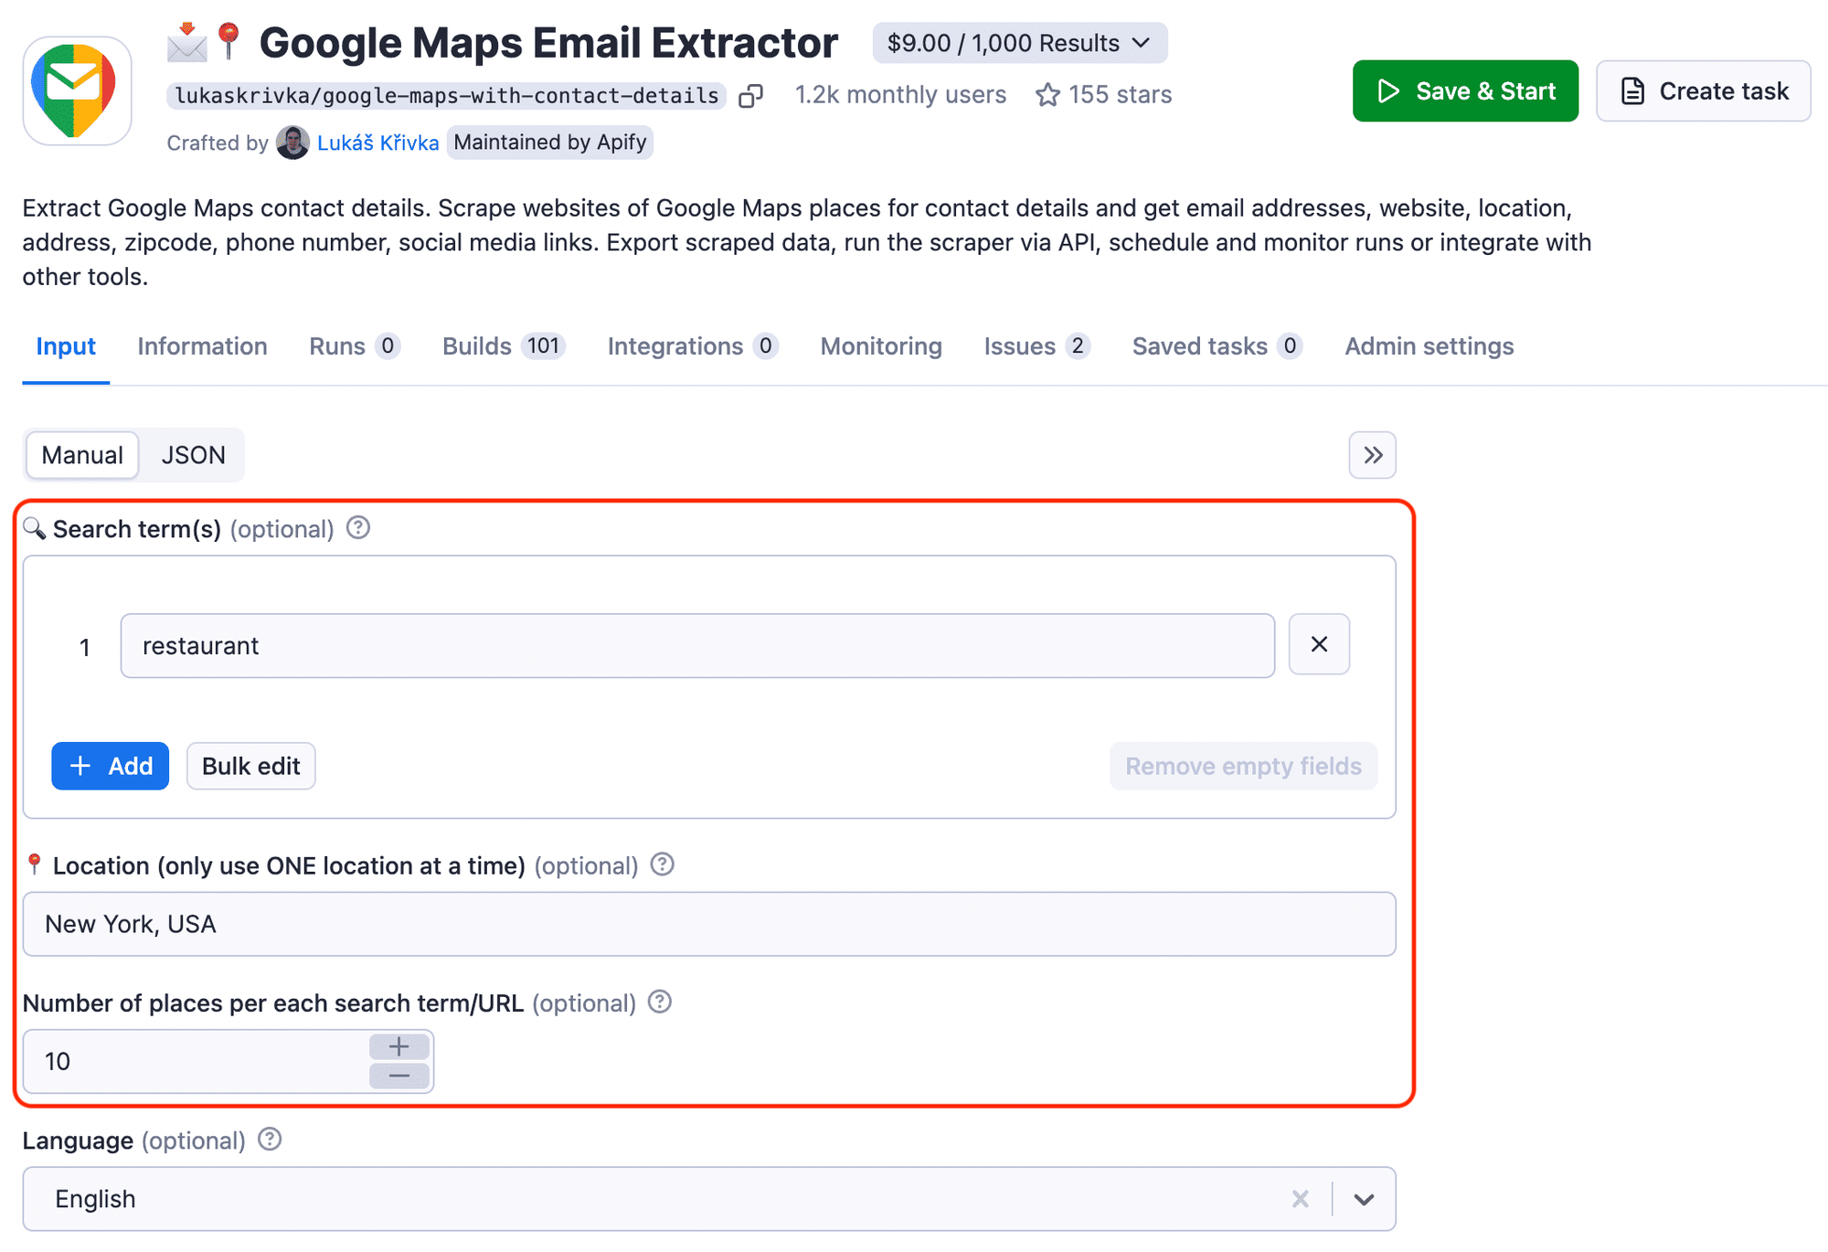
Task: Click the number of places input showing 10
Action: (197, 1061)
